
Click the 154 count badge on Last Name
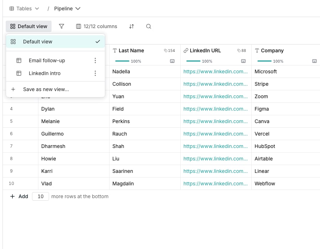169,51
